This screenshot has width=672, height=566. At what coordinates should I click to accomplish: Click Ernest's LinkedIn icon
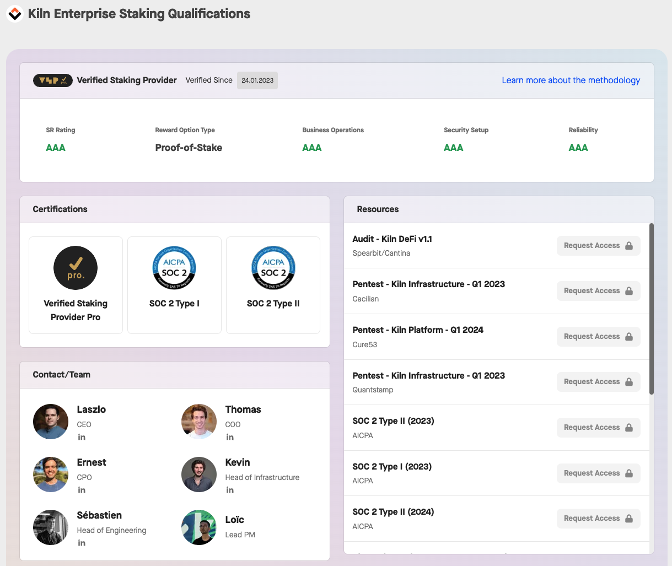pos(82,490)
